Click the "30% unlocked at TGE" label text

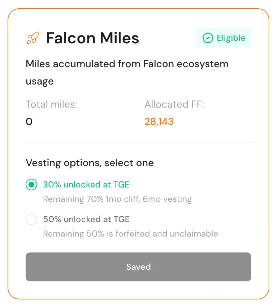86,185
